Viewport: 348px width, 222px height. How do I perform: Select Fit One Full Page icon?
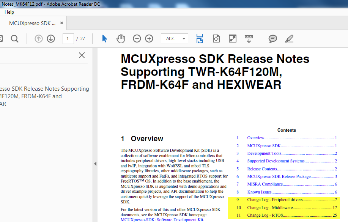216,39
